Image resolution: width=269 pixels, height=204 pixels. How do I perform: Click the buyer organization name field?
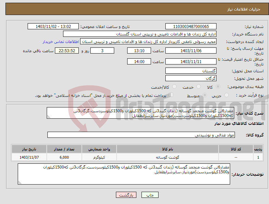(x=140, y=34)
